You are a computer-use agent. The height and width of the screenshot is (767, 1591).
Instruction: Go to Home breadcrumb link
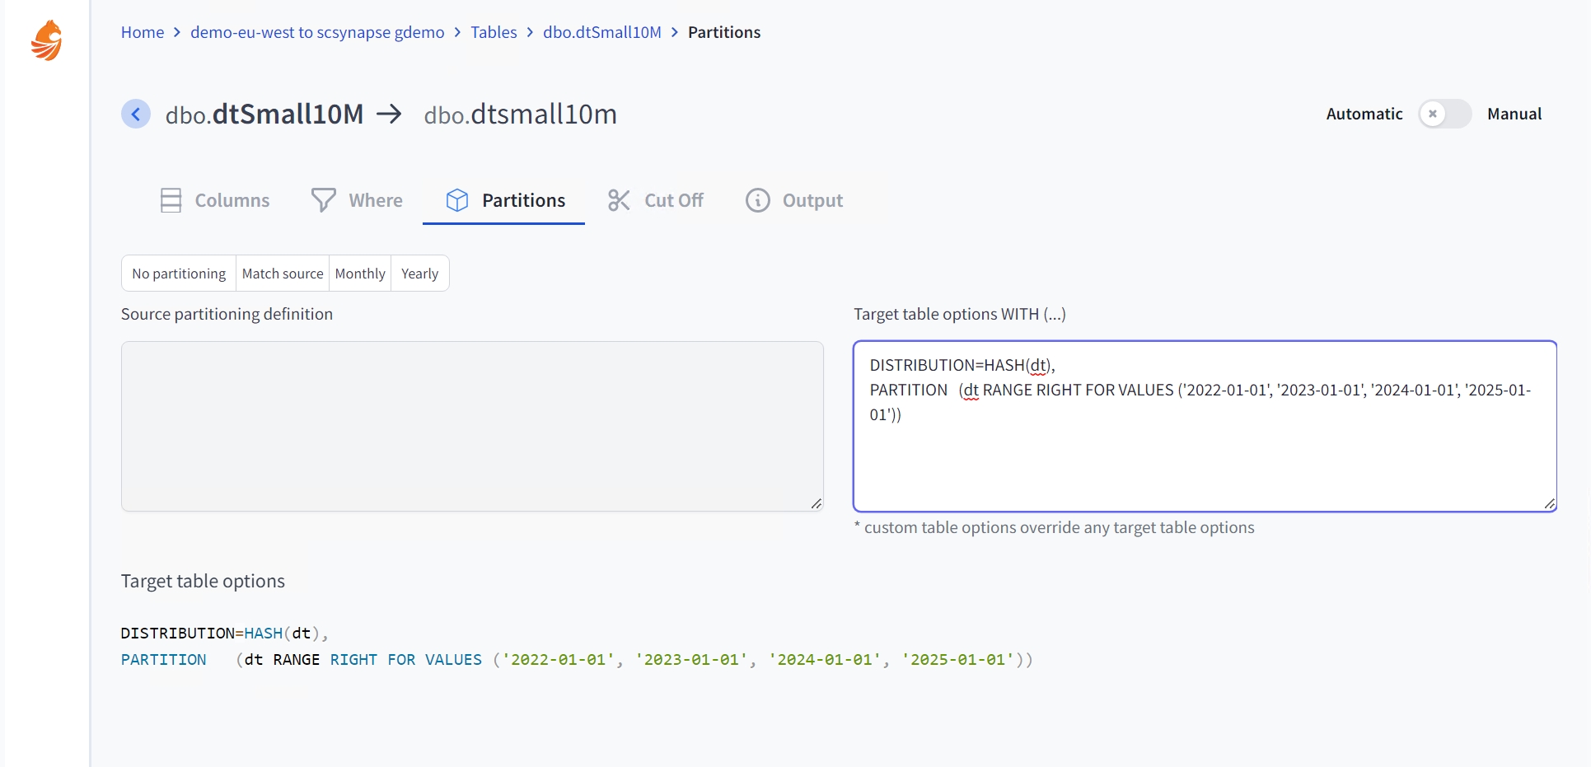pyautogui.click(x=143, y=32)
